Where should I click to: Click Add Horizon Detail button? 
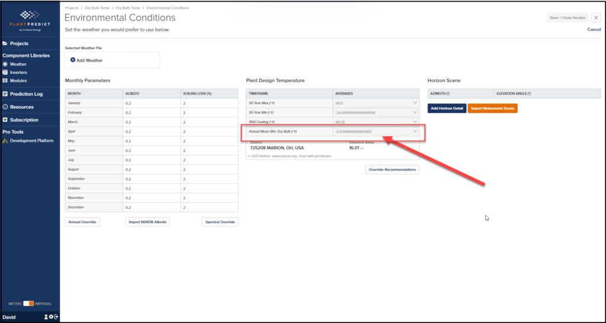(447, 108)
